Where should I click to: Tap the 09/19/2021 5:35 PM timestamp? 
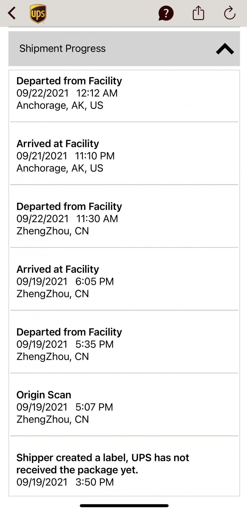(65, 344)
